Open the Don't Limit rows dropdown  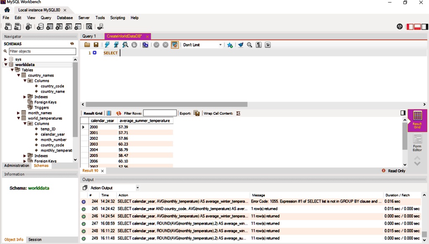pyautogui.click(x=220, y=45)
